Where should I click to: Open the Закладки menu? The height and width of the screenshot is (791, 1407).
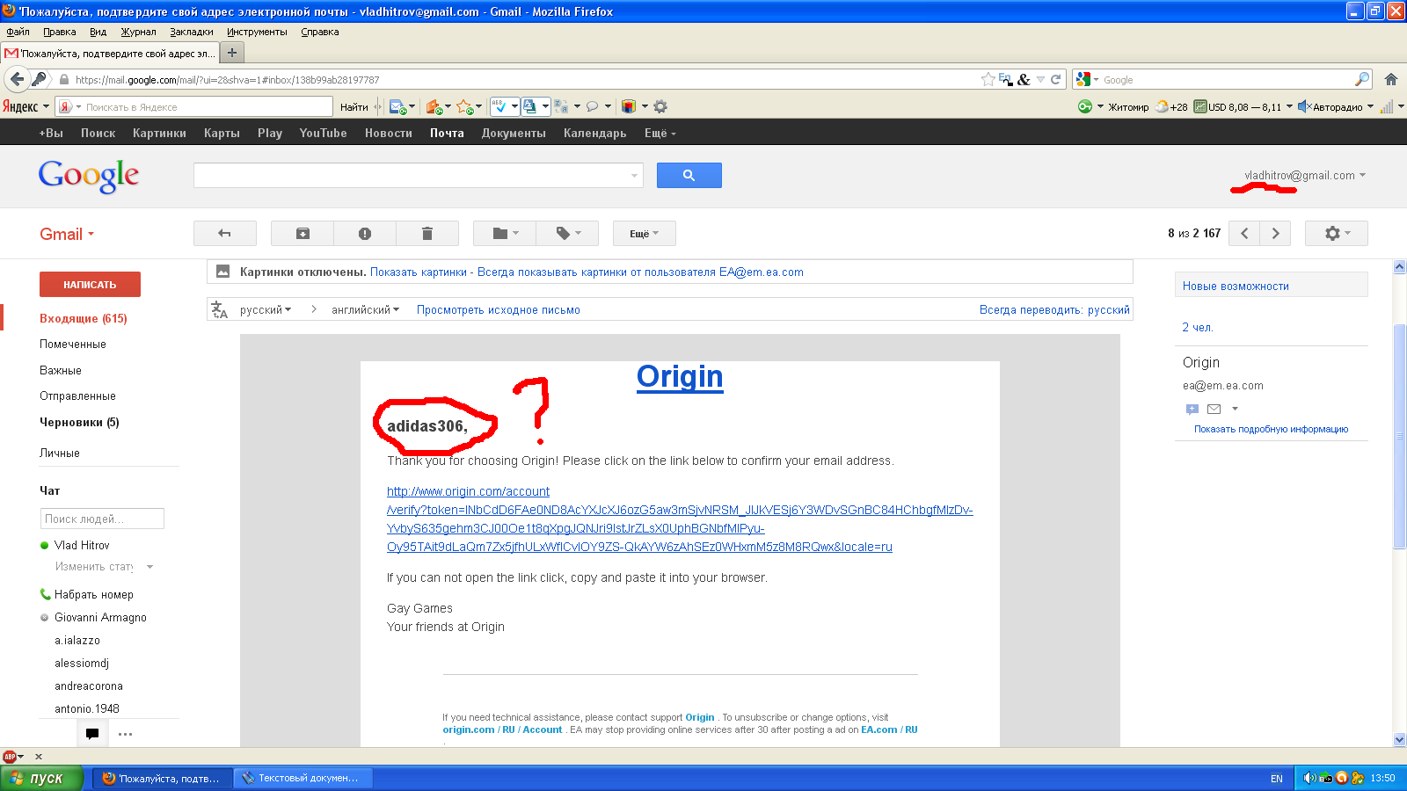pyautogui.click(x=192, y=32)
